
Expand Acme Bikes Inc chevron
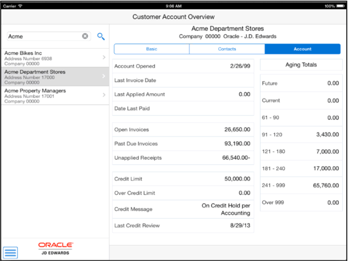104,57
